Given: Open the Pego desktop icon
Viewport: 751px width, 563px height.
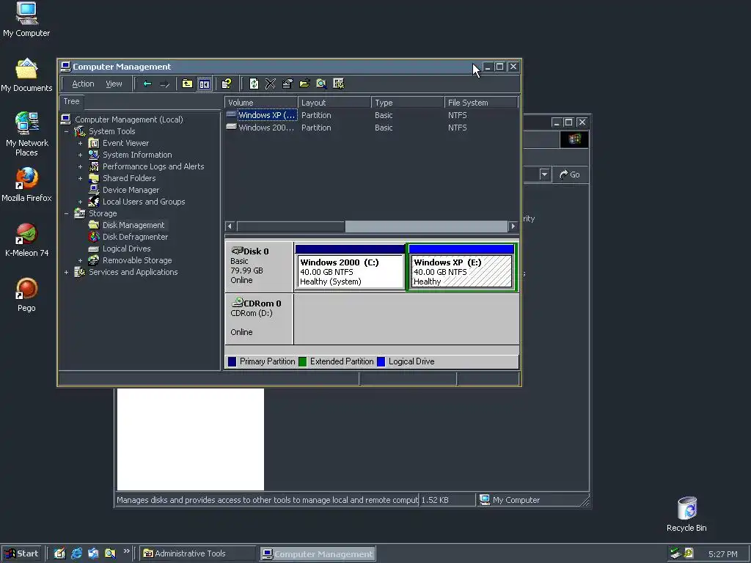Looking at the screenshot, I should click(26, 295).
